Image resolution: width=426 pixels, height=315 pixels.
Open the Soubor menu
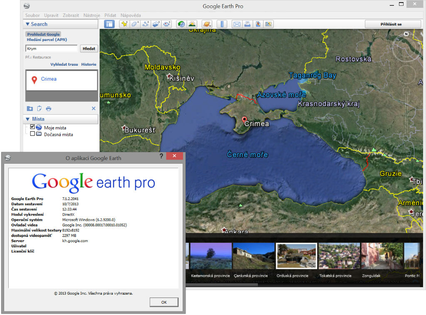coord(32,15)
